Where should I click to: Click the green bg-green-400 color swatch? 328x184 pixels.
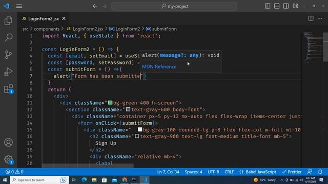pyautogui.click(x=110, y=103)
